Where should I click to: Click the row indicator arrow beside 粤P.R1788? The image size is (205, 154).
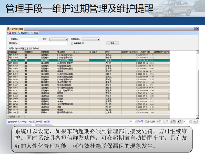pos(8,60)
